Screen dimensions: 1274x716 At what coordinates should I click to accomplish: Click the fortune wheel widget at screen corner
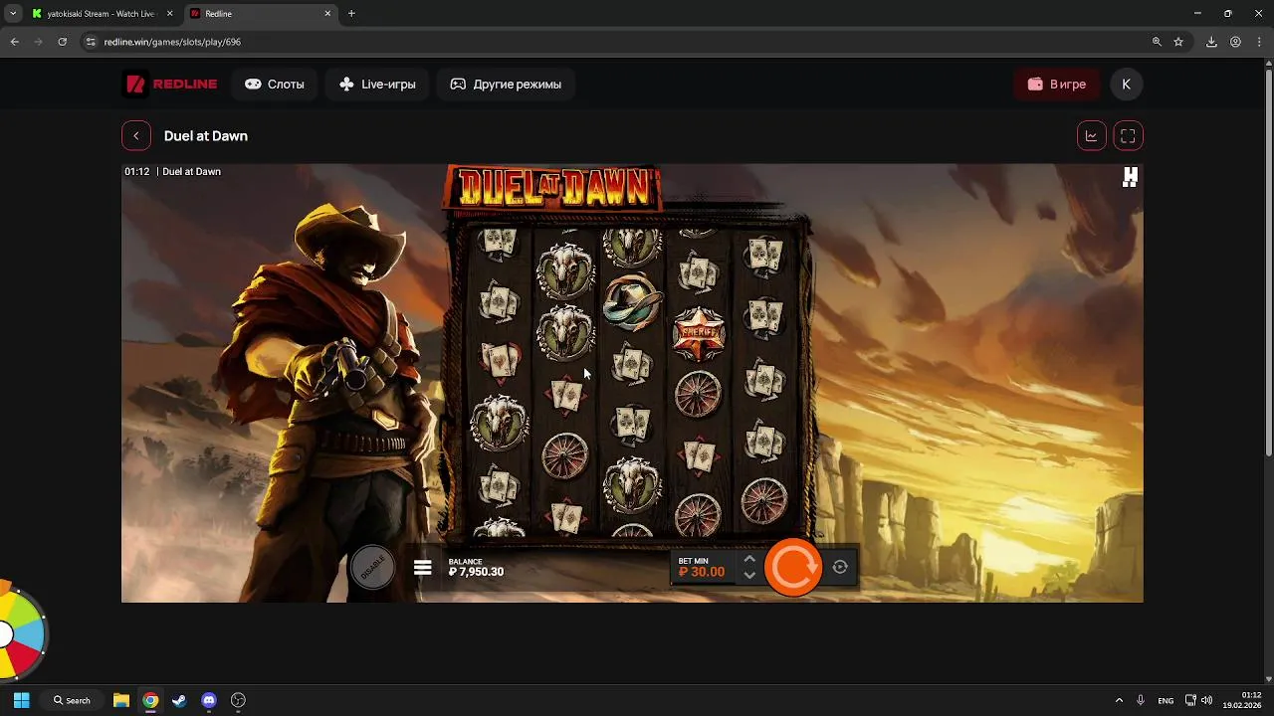[x=20, y=632]
